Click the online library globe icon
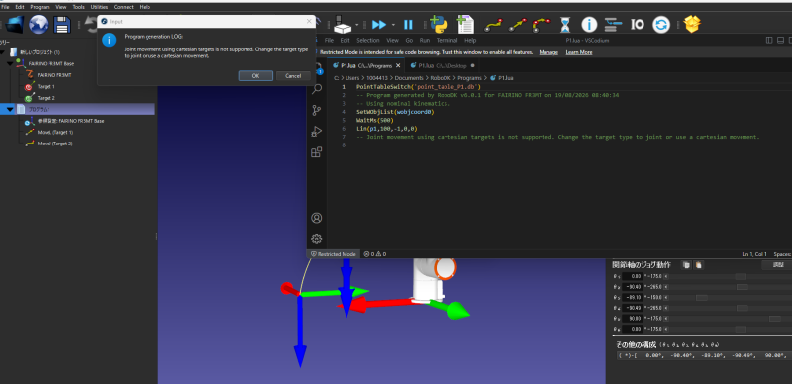 tap(39, 24)
